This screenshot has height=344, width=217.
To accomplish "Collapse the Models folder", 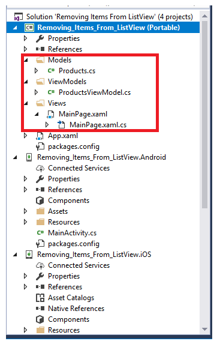I will click(26, 60).
